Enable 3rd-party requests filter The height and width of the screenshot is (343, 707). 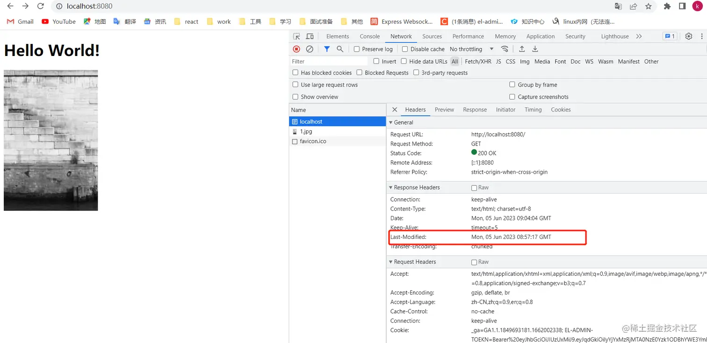click(x=416, y=72)
